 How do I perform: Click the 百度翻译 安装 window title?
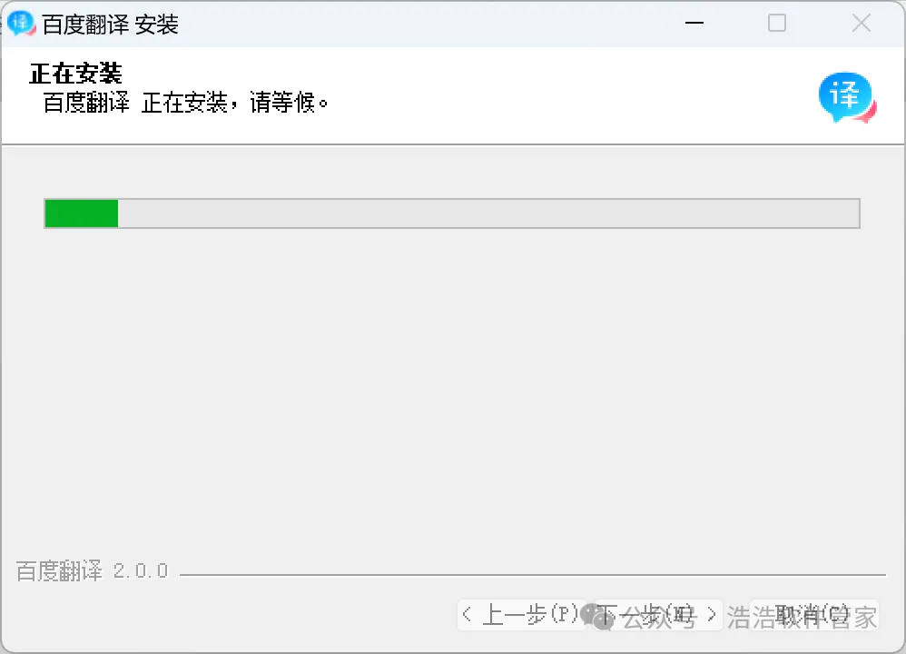(x=111, y=25)
